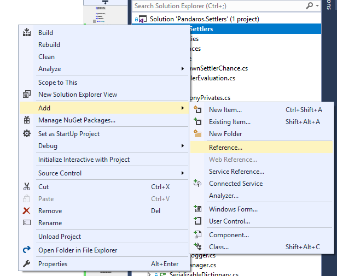Choose Unload Project

pos(60,237)
